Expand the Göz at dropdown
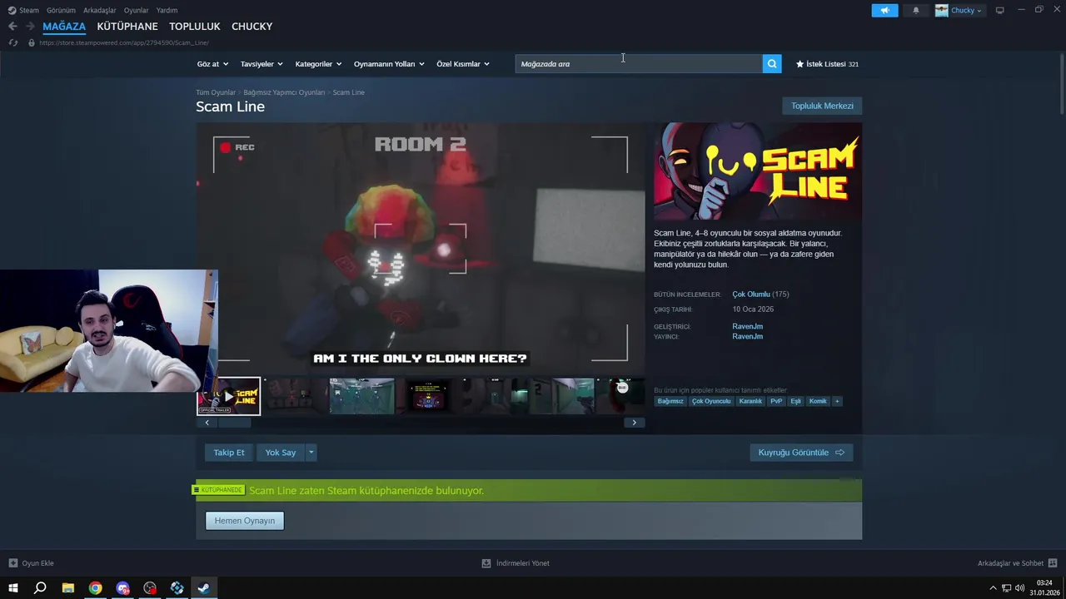The height and width of the screenshot is (599, 1066). pyautogui.click(x=212, y=64)
